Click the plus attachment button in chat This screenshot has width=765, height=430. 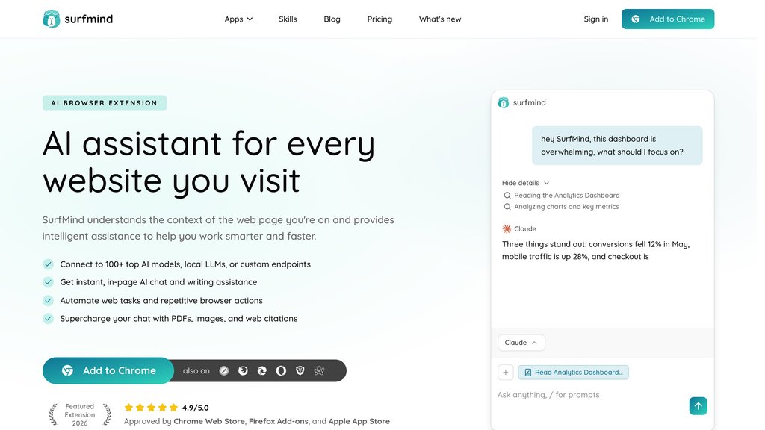click(x=506, y=373)
